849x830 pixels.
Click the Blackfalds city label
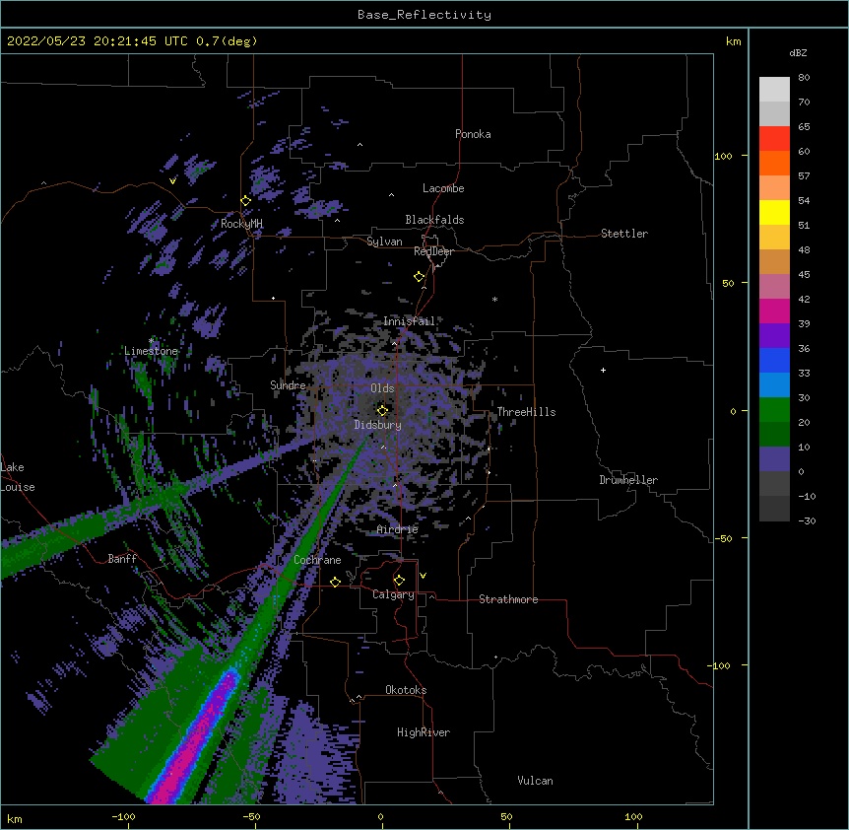click(434, 220)
